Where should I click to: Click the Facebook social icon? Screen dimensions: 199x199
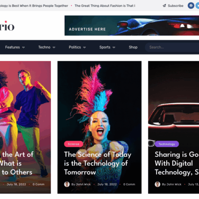click(191, 6)
